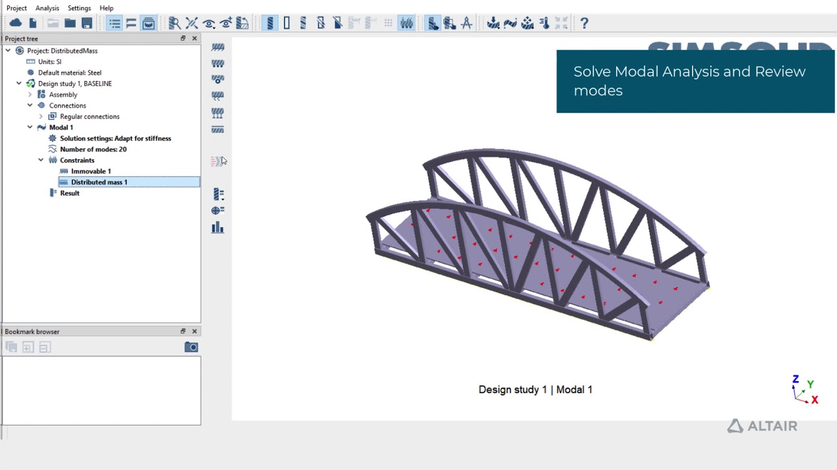This screenshot has height=470, width=837.
Task: Collapse the Design study 1, BASELINE node
Action: coord(19,84)
